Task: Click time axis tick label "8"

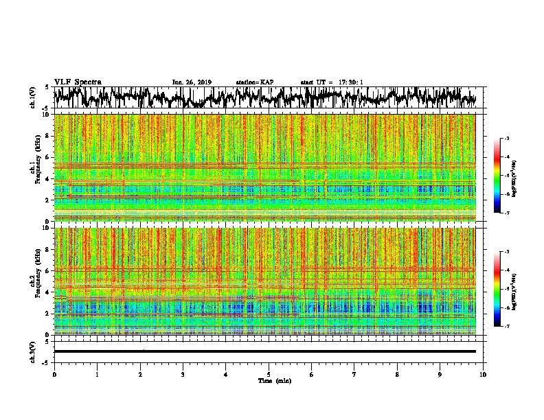Action: (x=397, y=375)
